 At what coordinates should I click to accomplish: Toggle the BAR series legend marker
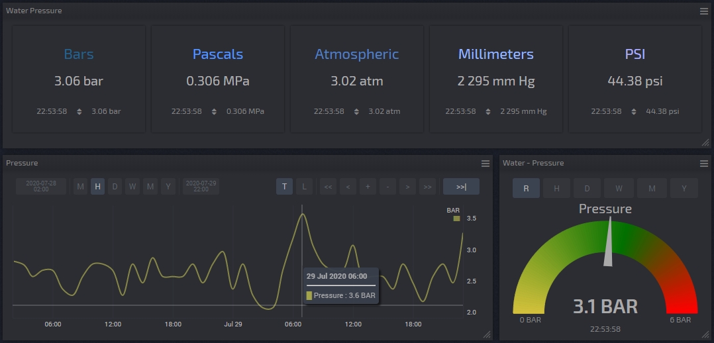[456, 218]
